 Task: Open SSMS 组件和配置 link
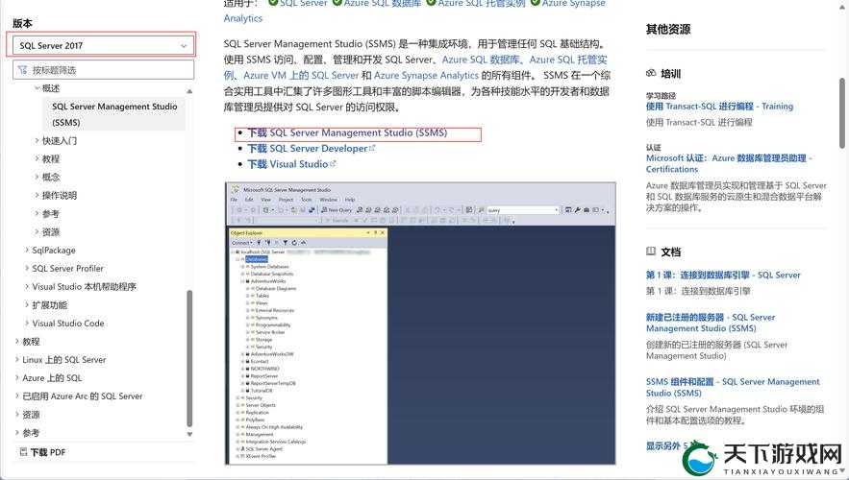coord(733,387)
